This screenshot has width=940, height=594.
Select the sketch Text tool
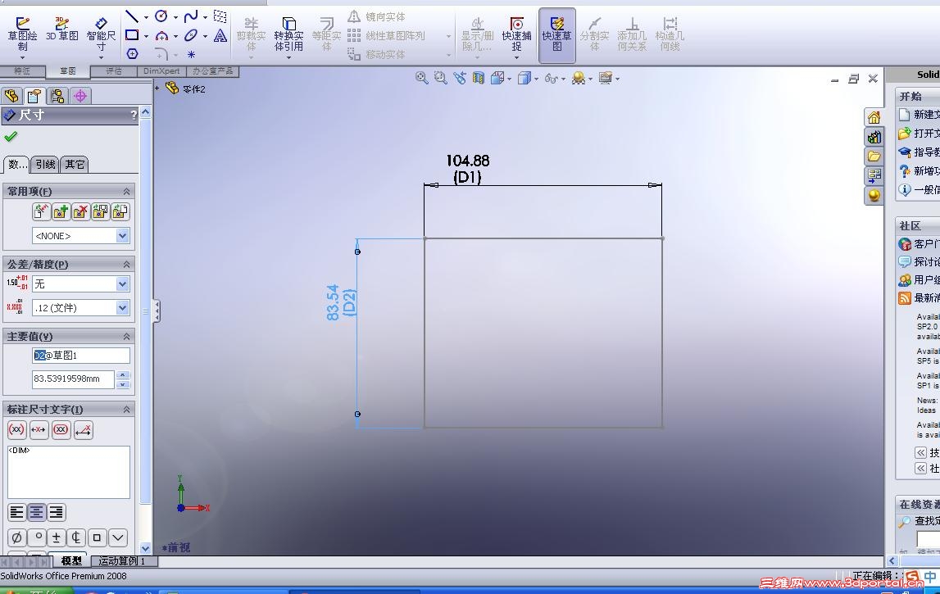pyautogui.click(x=220, y=35)
